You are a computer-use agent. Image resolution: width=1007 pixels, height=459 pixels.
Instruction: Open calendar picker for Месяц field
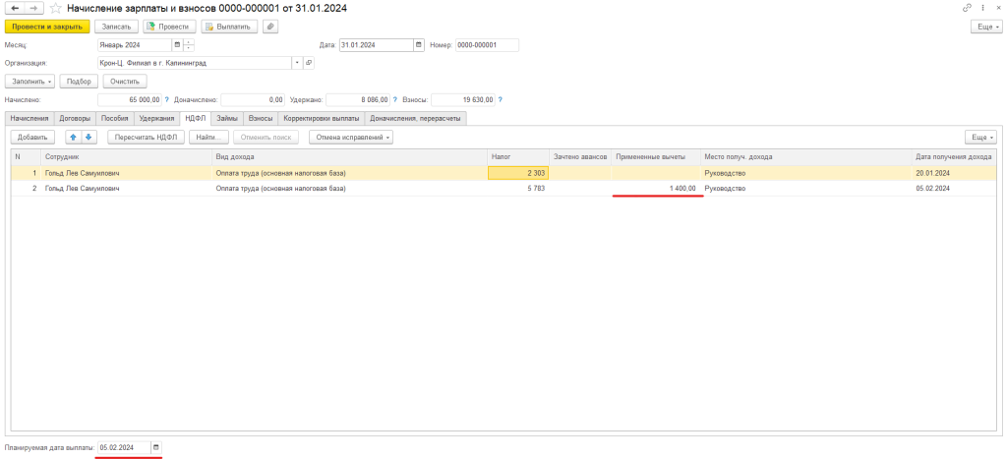(177, 45)
